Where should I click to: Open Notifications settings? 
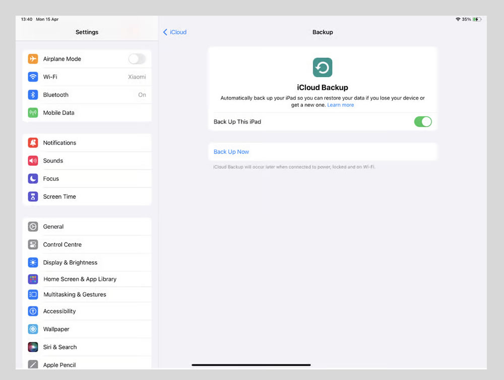87,143
